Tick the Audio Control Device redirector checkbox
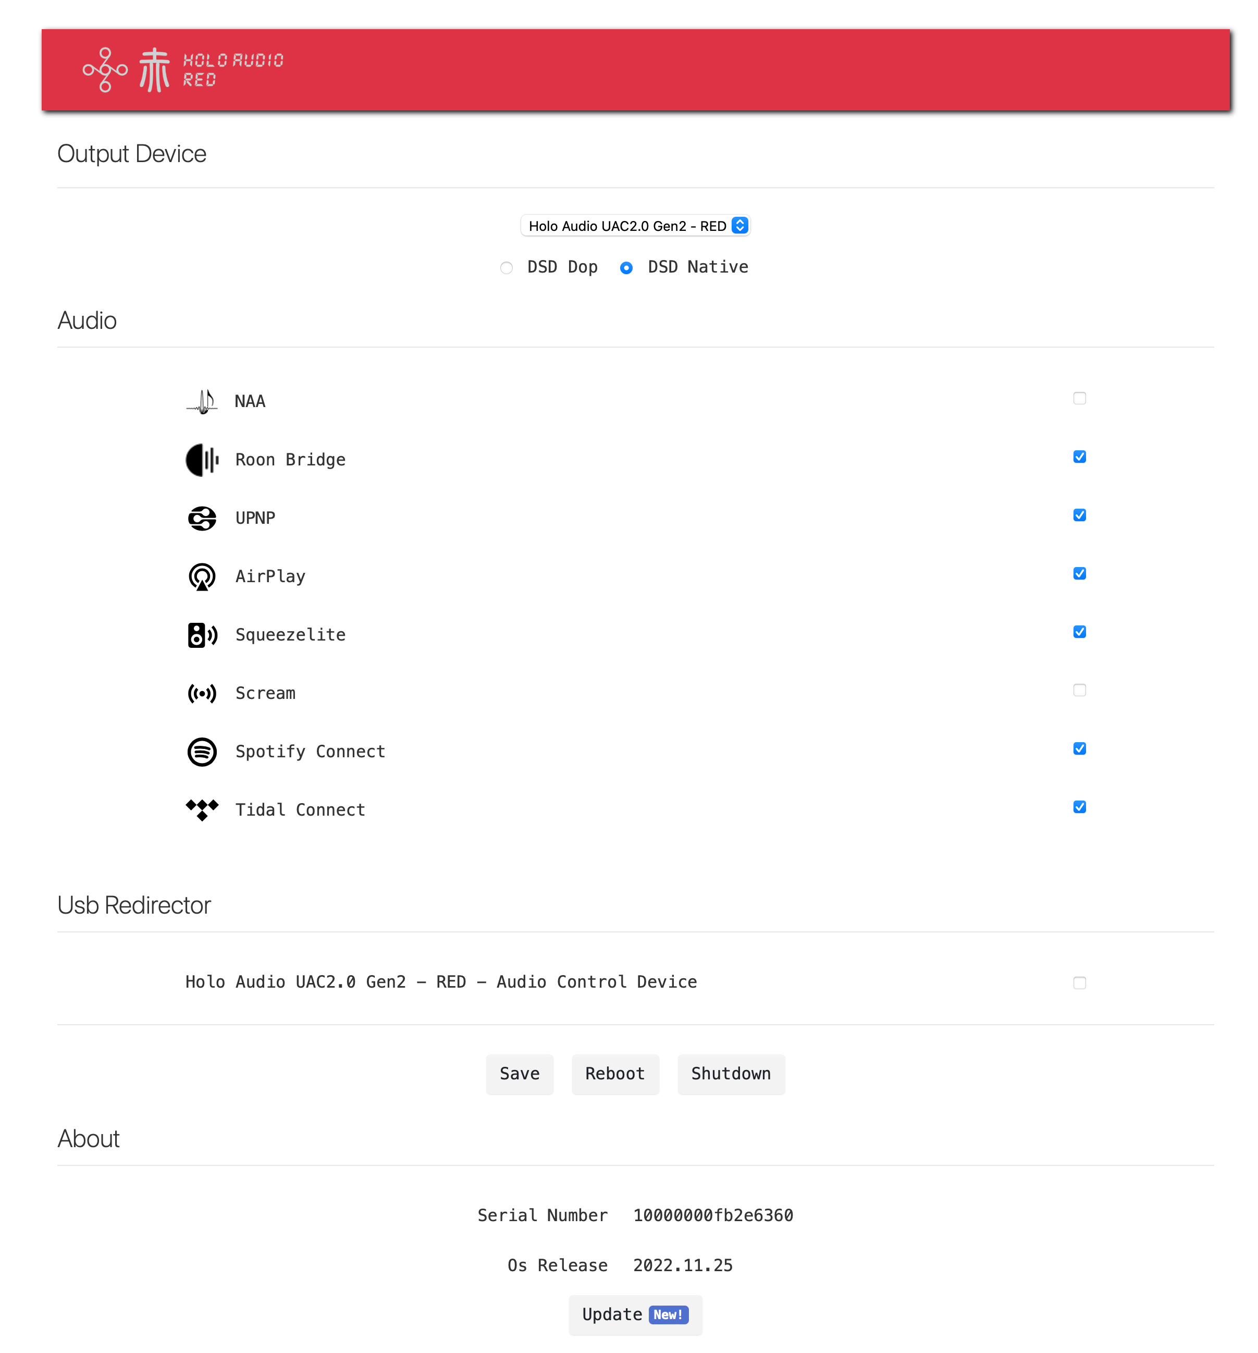This screenshot has width=1258, height=1353. pos(1079,983)
